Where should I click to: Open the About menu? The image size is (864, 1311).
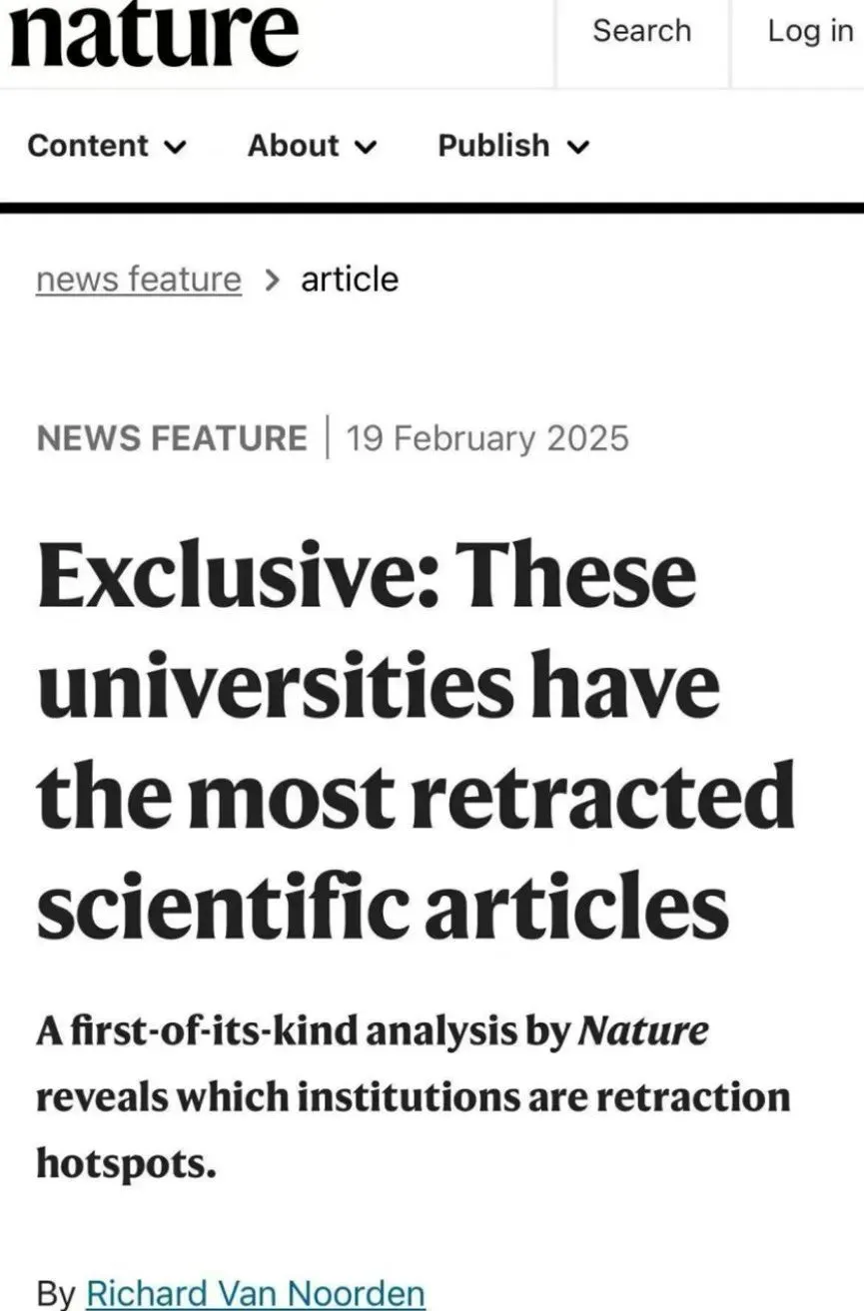tap(312, 146)
